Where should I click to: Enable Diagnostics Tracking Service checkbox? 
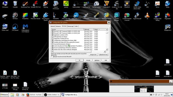(53, 39)
